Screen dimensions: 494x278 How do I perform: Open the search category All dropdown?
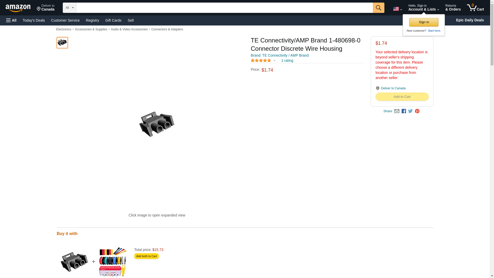(69, 8)
